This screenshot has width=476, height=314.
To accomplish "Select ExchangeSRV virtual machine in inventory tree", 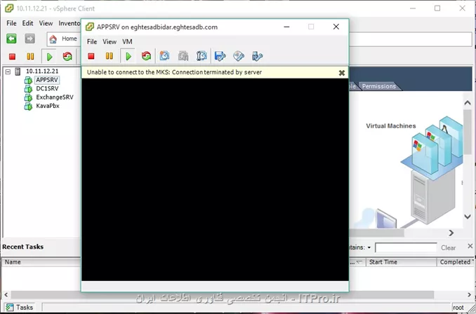I will click(x=55, y=97).
